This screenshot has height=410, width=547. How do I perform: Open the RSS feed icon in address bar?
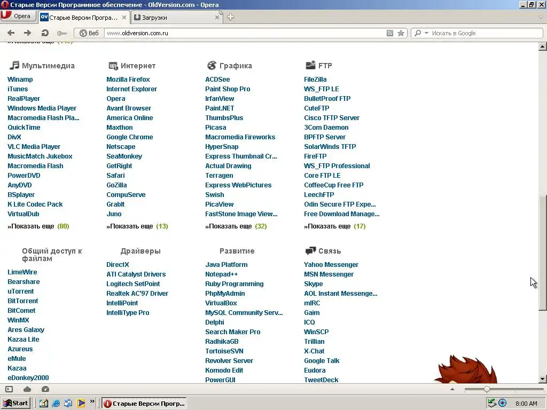point(389,33)
